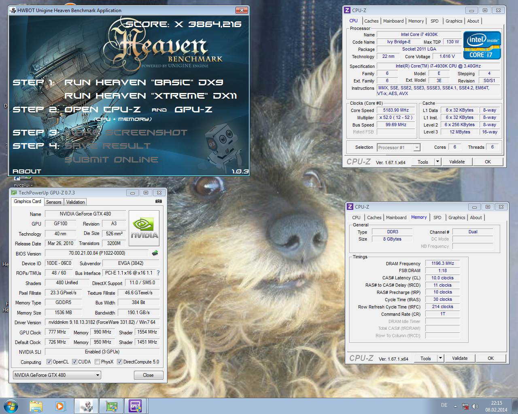Click the HWBOT Heaven title bar icon
The height and width of the screenshot is (414, 518).
13,11
